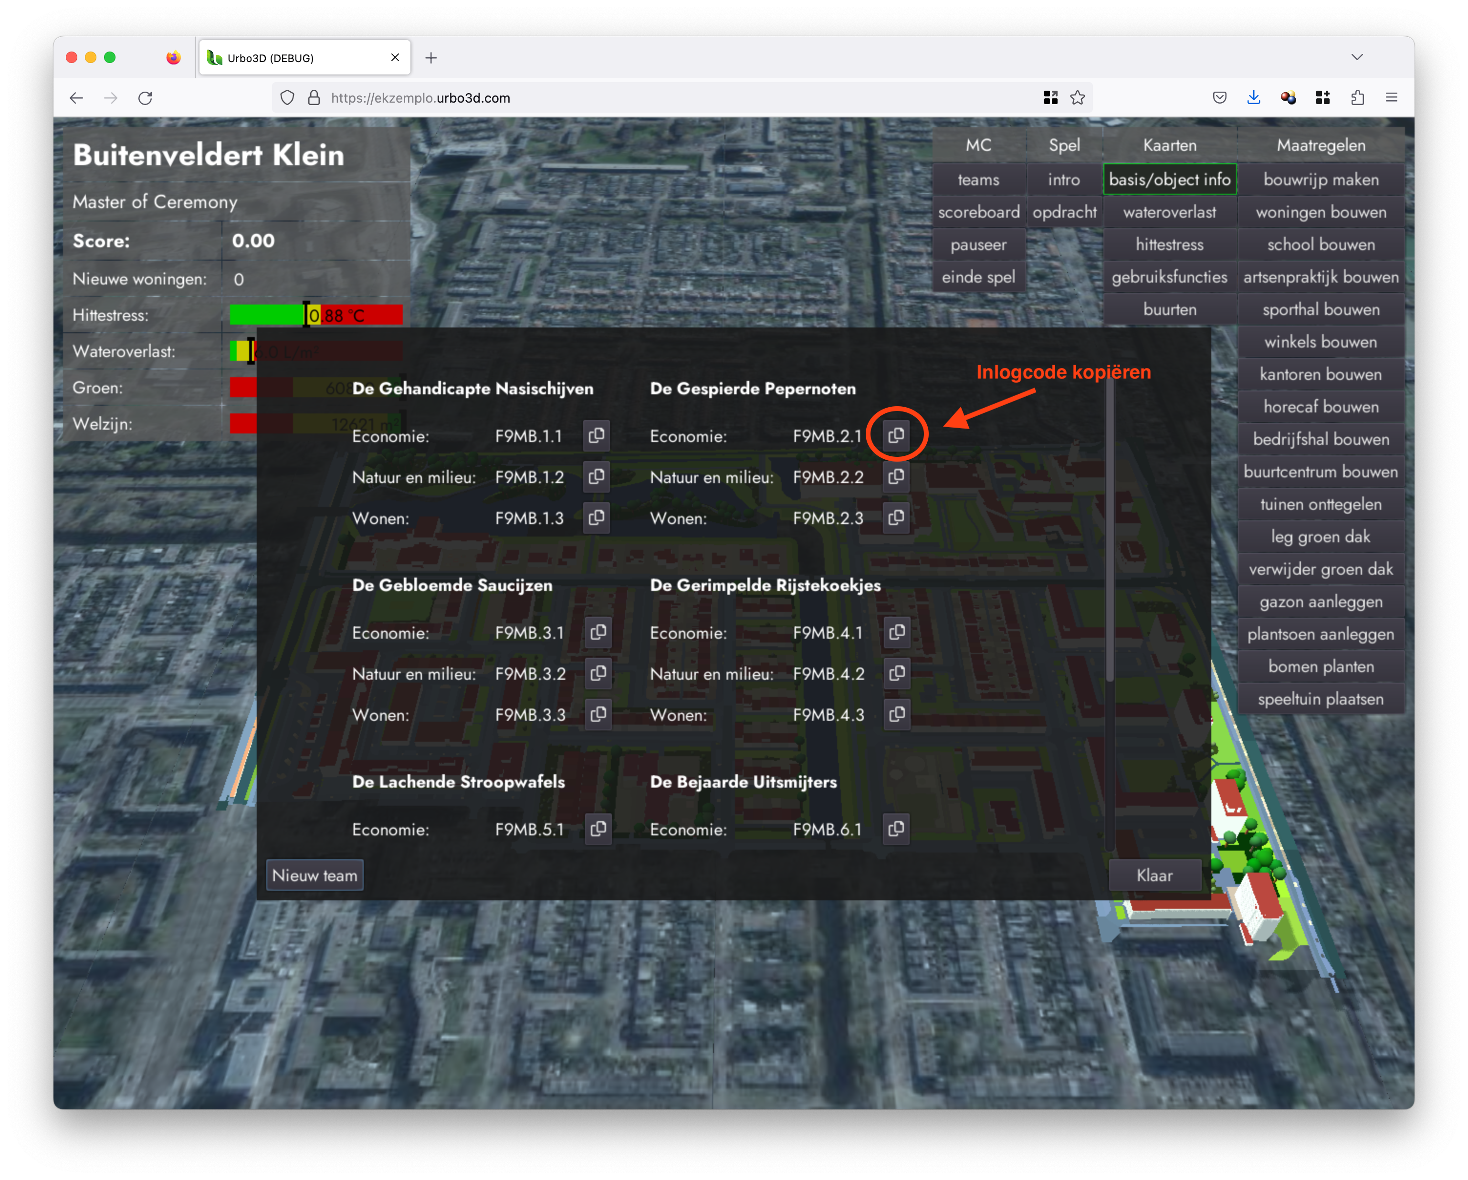This screenshot has width=1468, height=1180.
Task: Copy login code F9MB.1.1
Action: [597, 436]
